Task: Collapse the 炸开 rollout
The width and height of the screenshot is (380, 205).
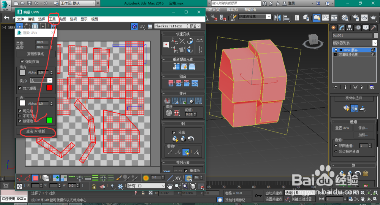Action: click(183, 93)
